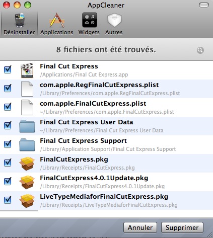The image size is (213, 238).
Task: Select the "Final Cut Express Support" name
Action: (84, 141)
